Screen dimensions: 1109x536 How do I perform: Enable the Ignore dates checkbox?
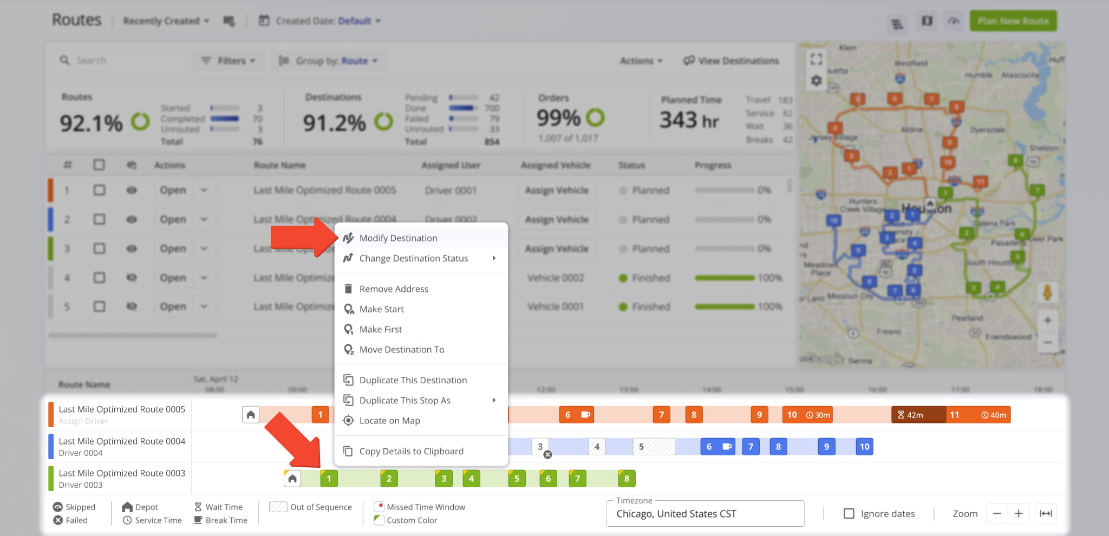[849, 514]
